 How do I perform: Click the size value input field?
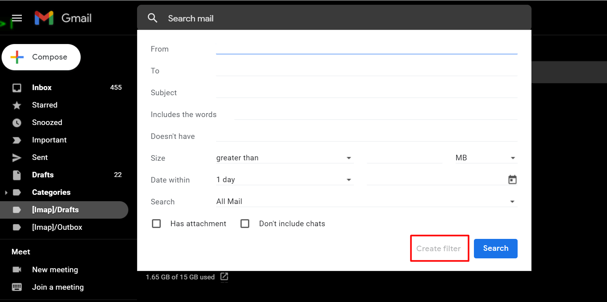(x=405, y=158)
